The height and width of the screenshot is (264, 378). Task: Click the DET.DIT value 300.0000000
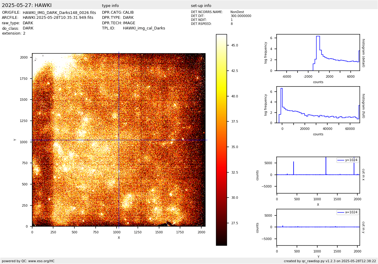point(241,16)
